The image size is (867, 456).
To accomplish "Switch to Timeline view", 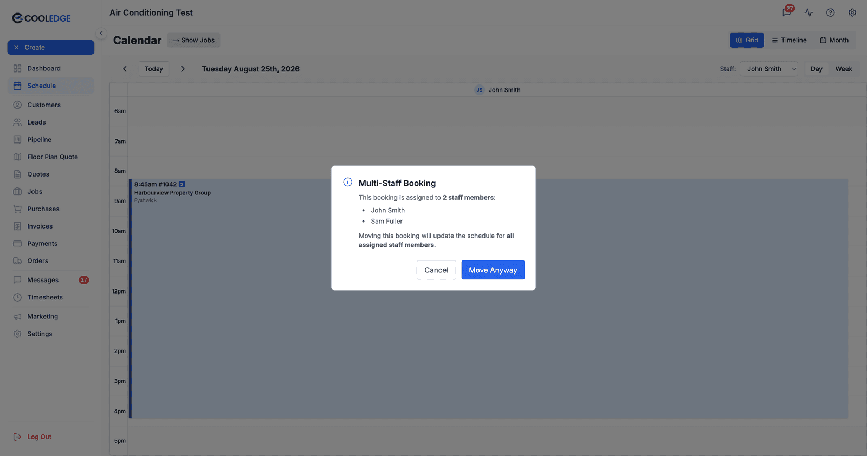I will [x=789, y=40].
